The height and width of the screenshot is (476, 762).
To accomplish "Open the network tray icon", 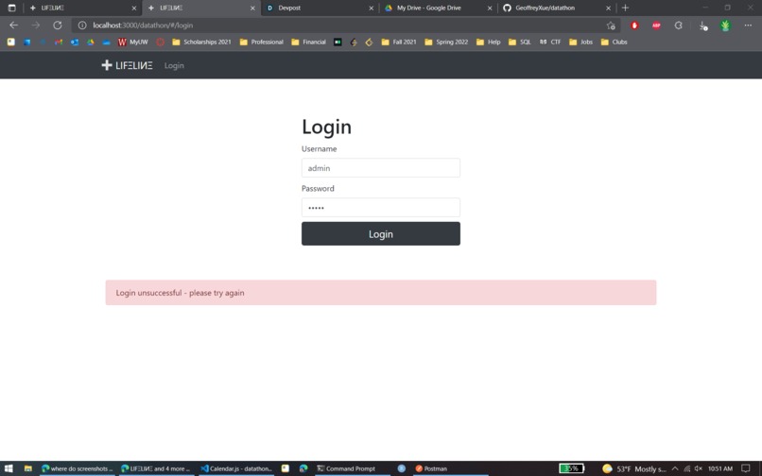I will coord(686,468).
